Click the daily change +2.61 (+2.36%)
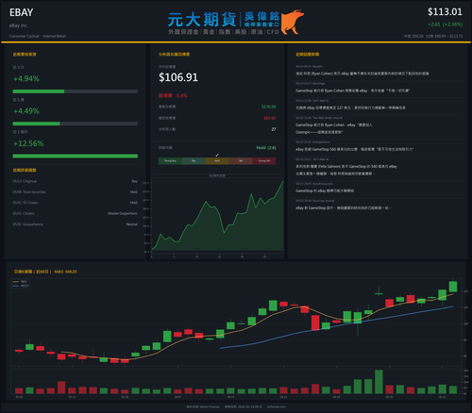This screenshot has width=472, height=413. pyautogui.click(x=445, y=25)
